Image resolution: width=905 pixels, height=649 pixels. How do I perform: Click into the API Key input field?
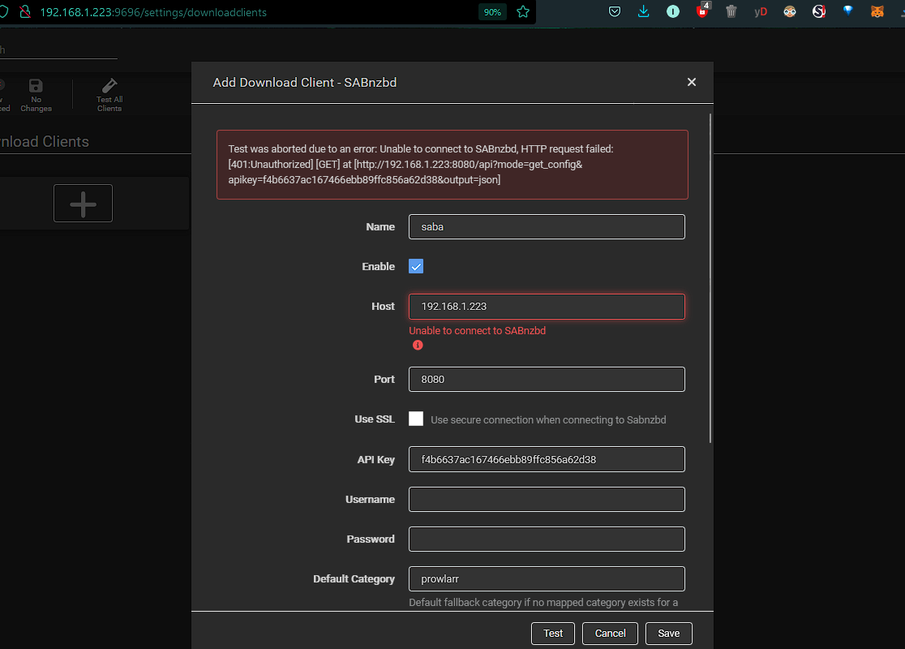click(547, 460)
